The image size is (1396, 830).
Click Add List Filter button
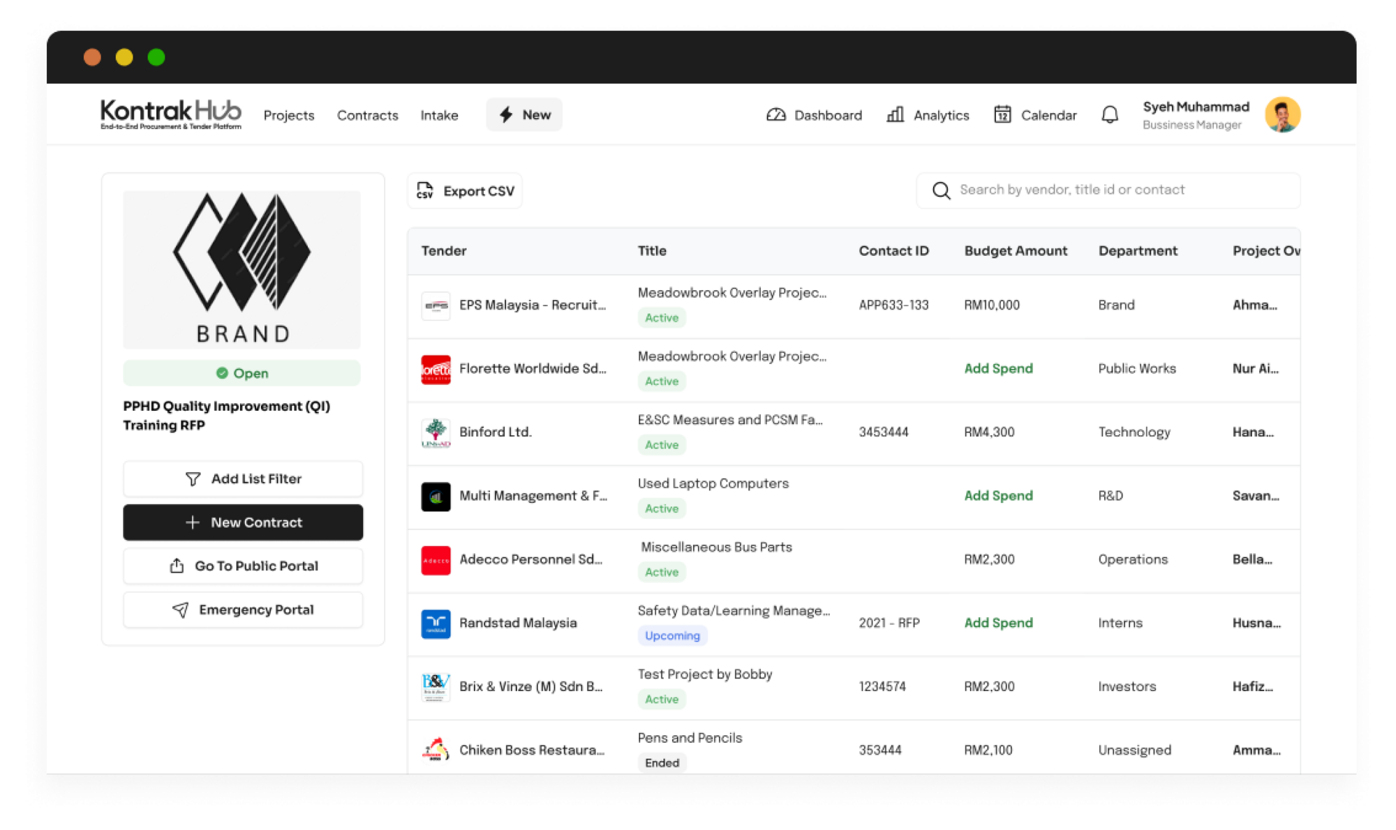[243, 478]
